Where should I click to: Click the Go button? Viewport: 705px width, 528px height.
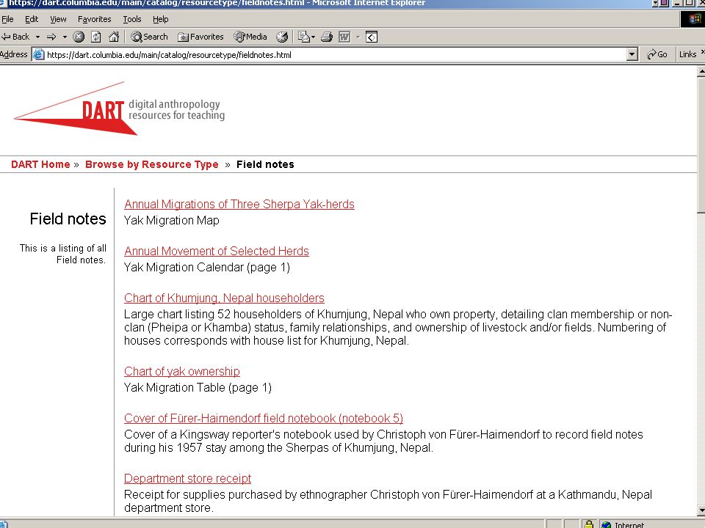[x=657, y=54]
